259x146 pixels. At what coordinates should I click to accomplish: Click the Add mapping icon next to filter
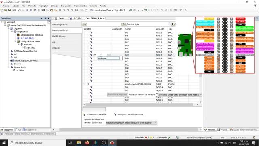pyautogui.click(x=172, y=24)
